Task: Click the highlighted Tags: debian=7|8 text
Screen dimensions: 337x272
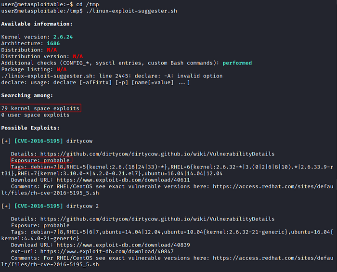Action: pyautogui.click(x=38, y=167)
